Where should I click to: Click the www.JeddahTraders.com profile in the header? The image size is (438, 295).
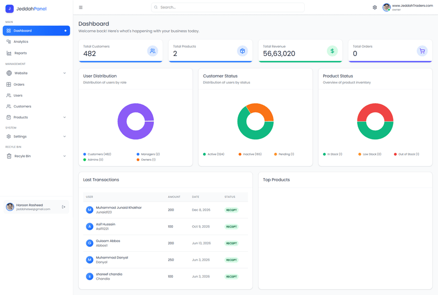pyautogui.click(x=407, y=7)
